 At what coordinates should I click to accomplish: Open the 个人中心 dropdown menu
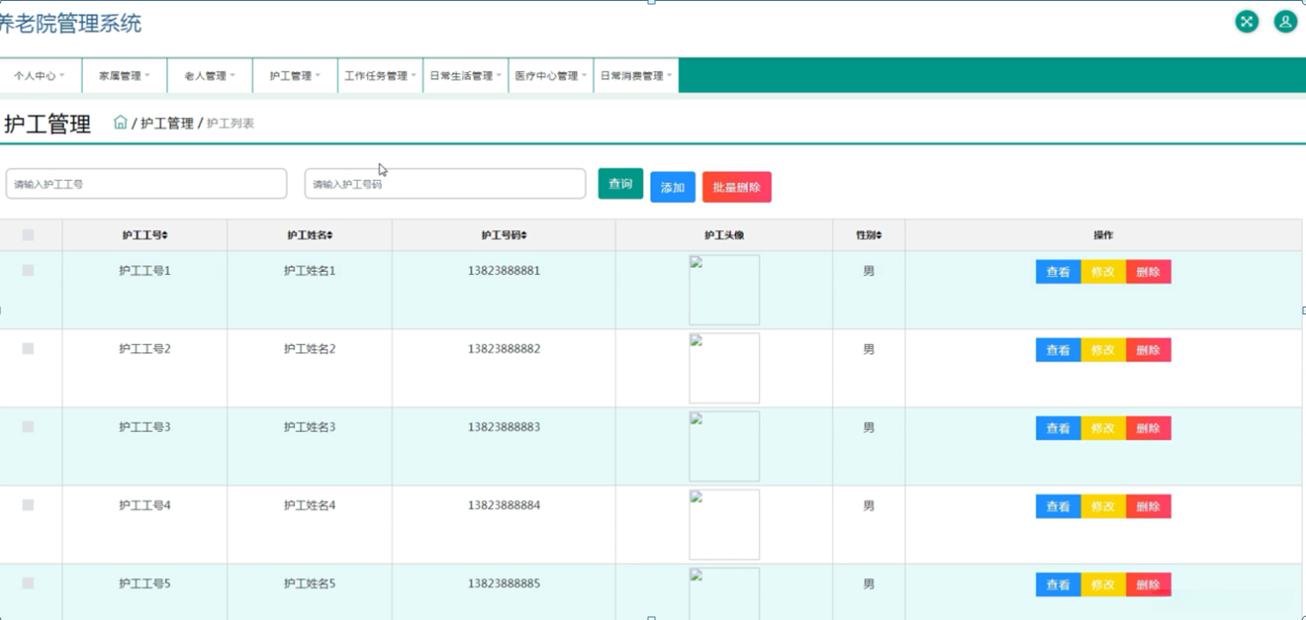coord(40,75)
